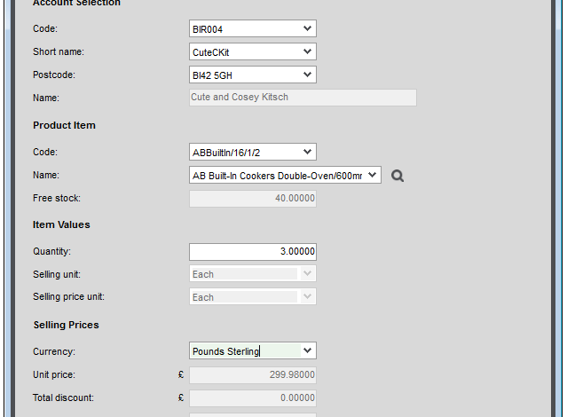Click the BIR004 account code text
This screenshot has height=417, width=567.
pyautogui.click(x=208, y=29)
